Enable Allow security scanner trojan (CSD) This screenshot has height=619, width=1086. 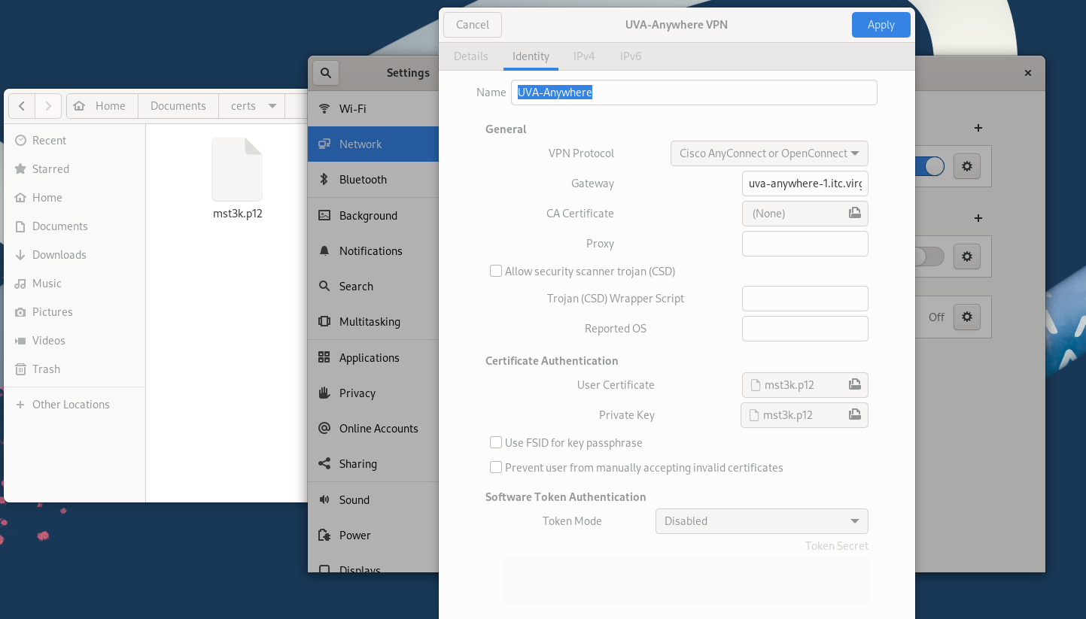click(x=496, y=271)
